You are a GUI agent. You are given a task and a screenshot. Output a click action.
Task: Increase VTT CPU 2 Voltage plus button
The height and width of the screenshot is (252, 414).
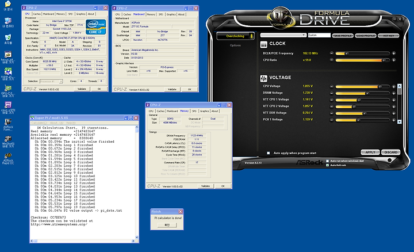tap(394, 106)
